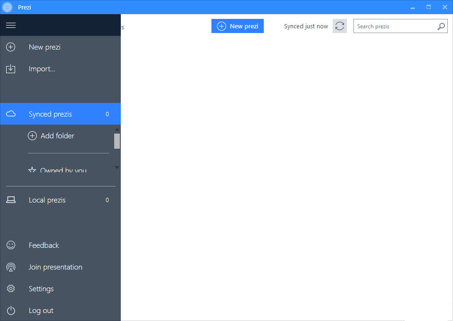Screen dimensions: 453x321
Task: Click the Prezi logo in the title bar
Action: (x=7, y=7)
